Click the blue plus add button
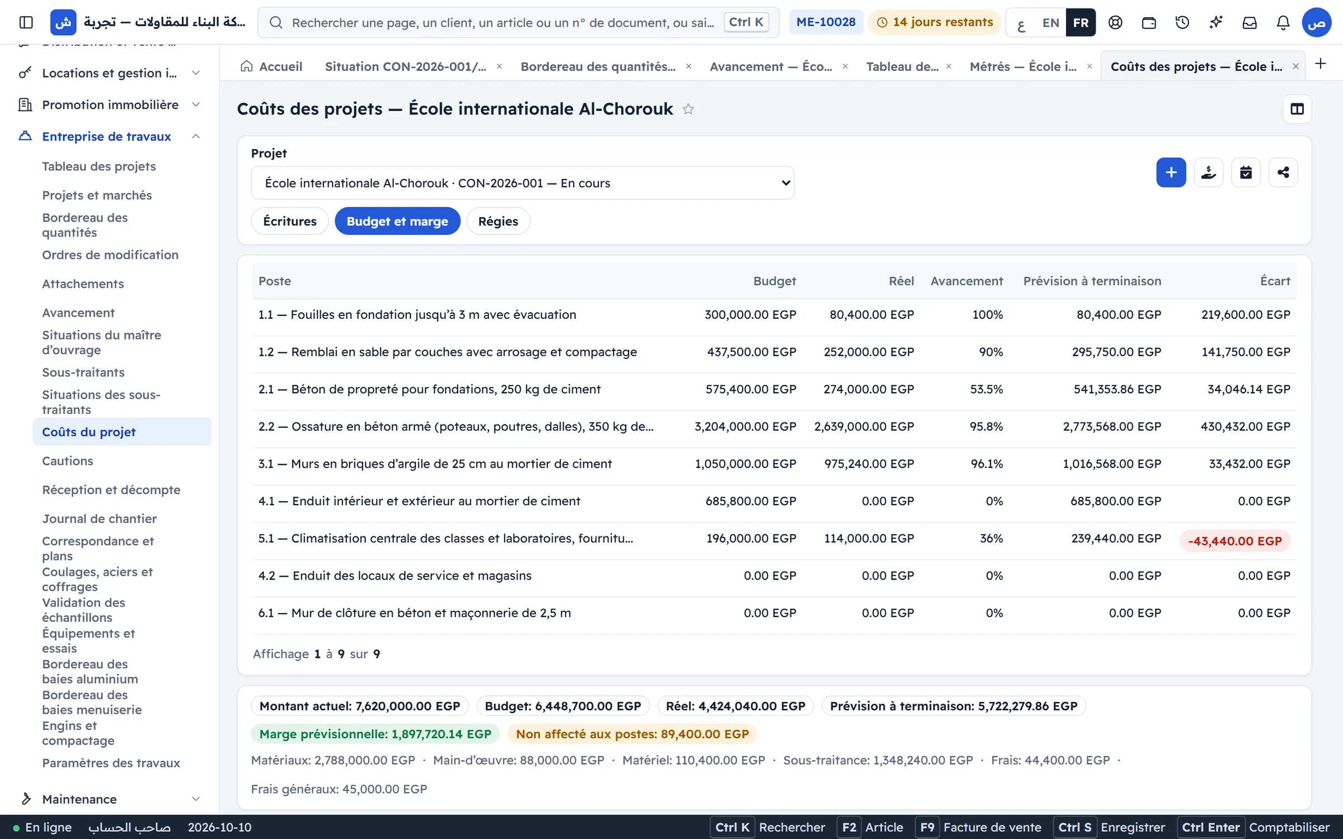The image size is (1343, 839). (1171, 172)
